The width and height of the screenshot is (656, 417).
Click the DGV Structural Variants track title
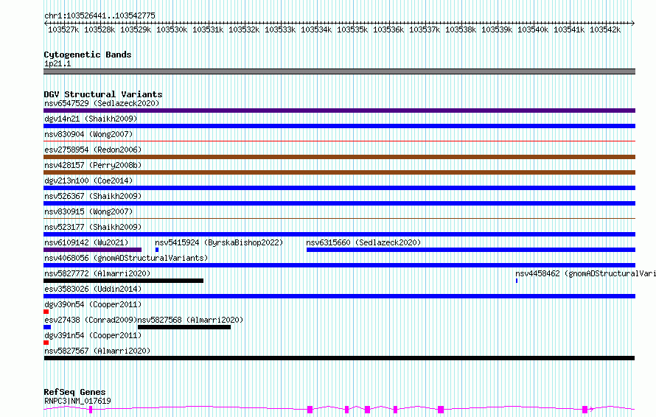tap(103, 94)
